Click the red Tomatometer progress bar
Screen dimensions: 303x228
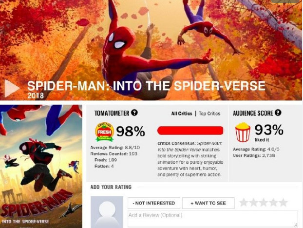[190, 131]
